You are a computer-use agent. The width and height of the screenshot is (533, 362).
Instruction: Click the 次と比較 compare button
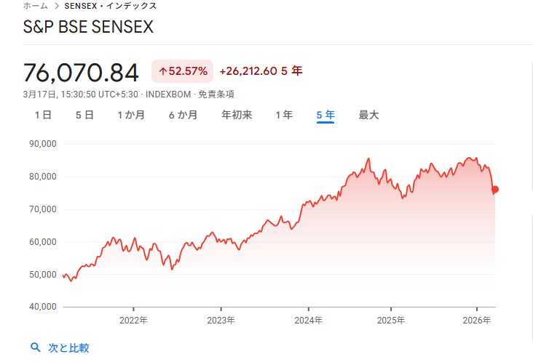[x=68, y=348]
